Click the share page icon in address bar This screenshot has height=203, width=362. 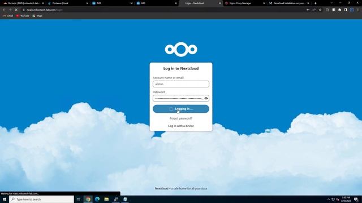click(x=314, y=10)
